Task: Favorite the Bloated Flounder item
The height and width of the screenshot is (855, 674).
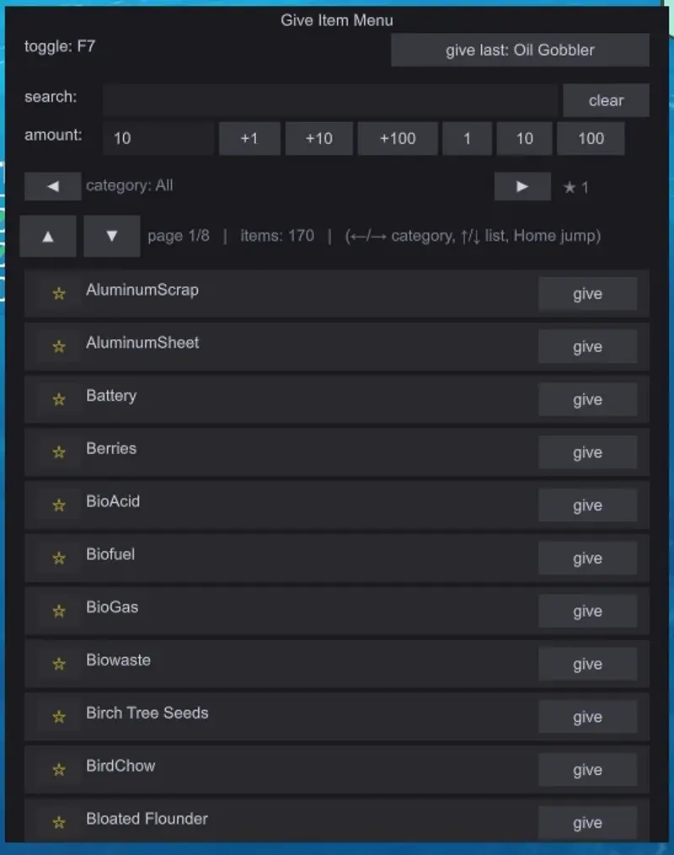Action: click(x=59, y=822)
